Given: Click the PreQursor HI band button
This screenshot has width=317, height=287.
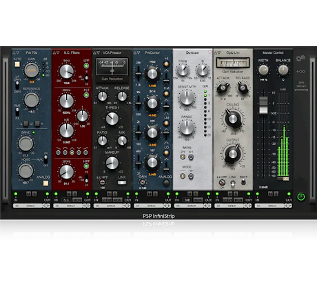Looking at the screenshot, I should pos(166,64).
